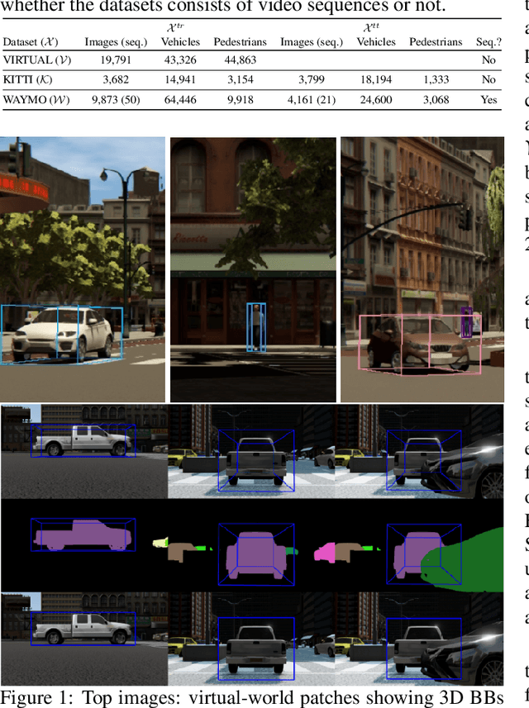The image size is (529, 708).
Task: Click the sentence ending 'video sequences or not.'
Action: 224,6
